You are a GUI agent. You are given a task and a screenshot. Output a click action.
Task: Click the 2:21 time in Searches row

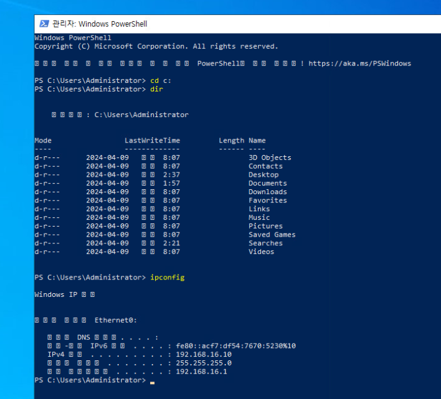pos(171,243)
